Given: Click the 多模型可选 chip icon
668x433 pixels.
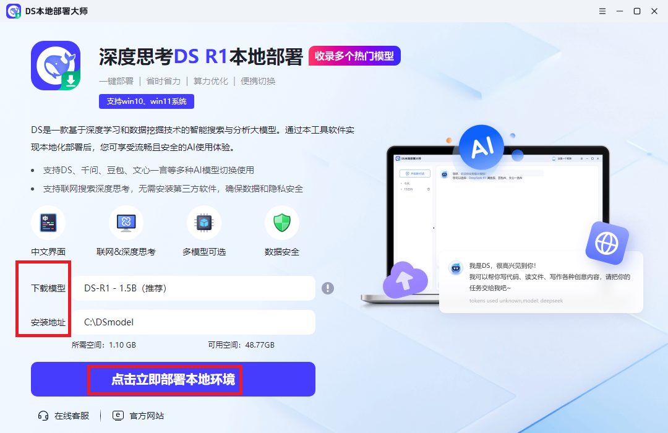Looking at the screenshot, I should tap(204, 223).
